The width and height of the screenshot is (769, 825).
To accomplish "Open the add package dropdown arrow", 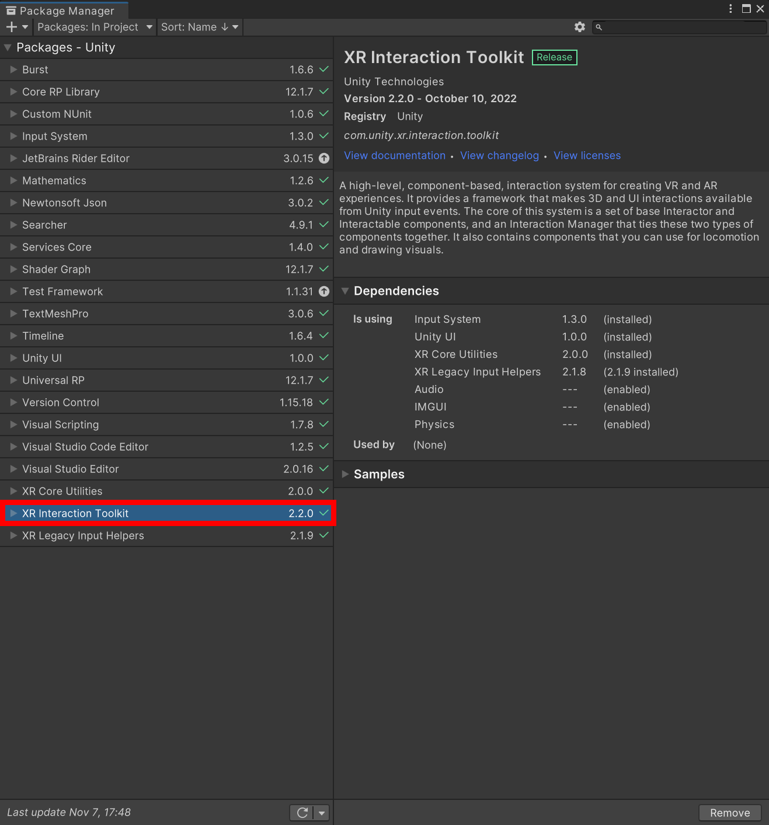I will point(25,27).
